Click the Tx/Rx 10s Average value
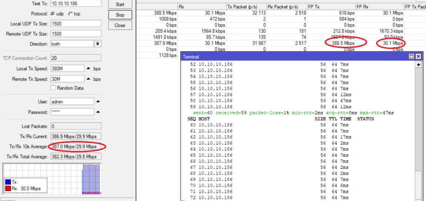The width and height of the screenshot is (426, 201). tap(76, 146)
